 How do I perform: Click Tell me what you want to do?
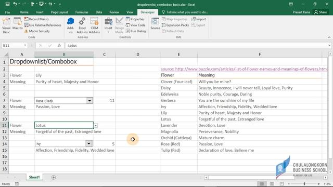pyautogui.click(x=185, y=12)
